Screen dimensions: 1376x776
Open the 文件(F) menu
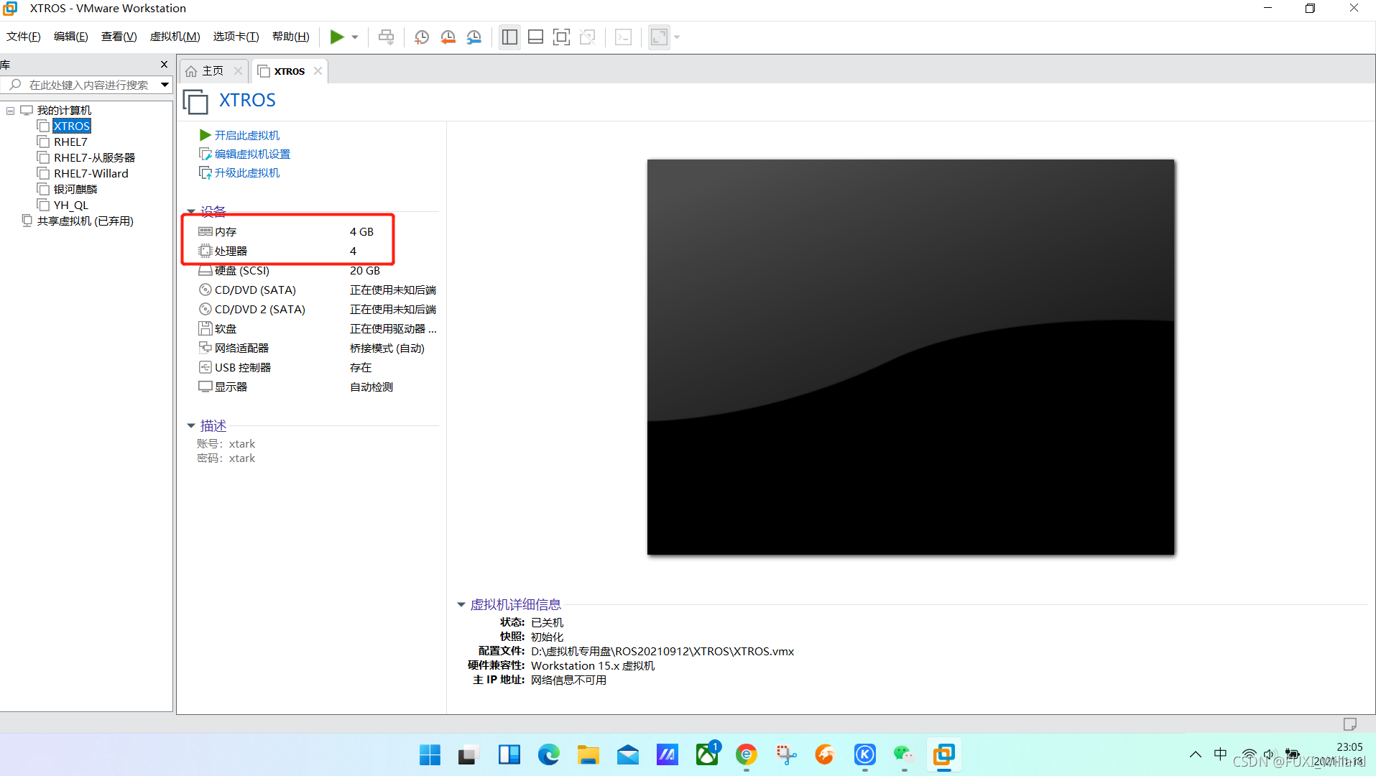(x=24, y=37)
